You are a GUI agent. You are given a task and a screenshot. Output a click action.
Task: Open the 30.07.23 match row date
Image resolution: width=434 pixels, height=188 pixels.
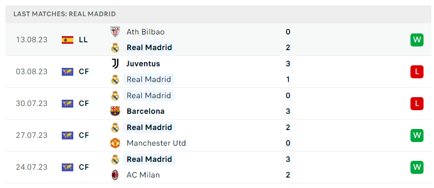[31, 103]
